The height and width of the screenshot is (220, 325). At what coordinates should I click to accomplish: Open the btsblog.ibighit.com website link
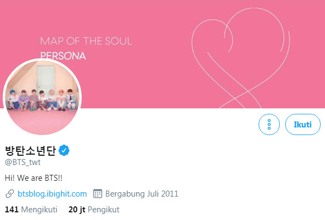point(52,194)
